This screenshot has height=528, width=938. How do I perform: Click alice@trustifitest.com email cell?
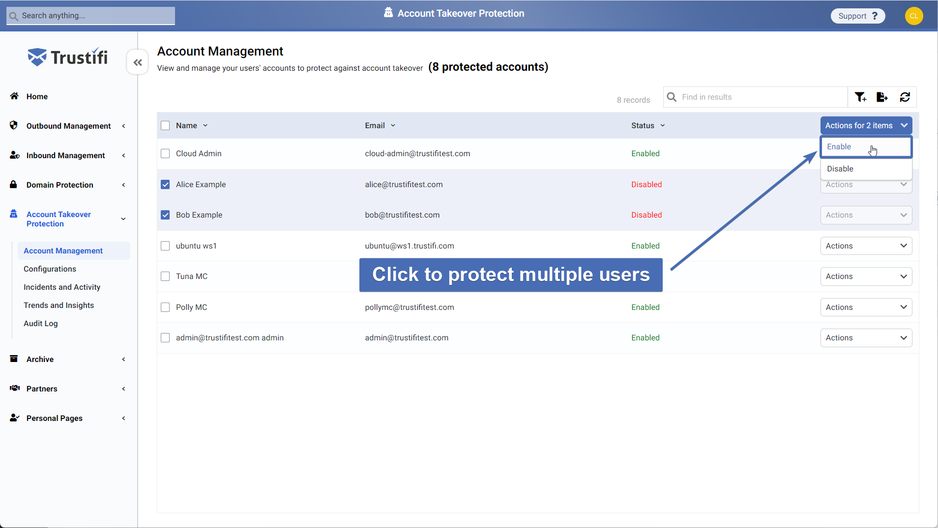point(404,184)
